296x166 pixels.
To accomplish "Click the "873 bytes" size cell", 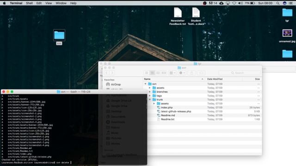I will coord(254,115).
